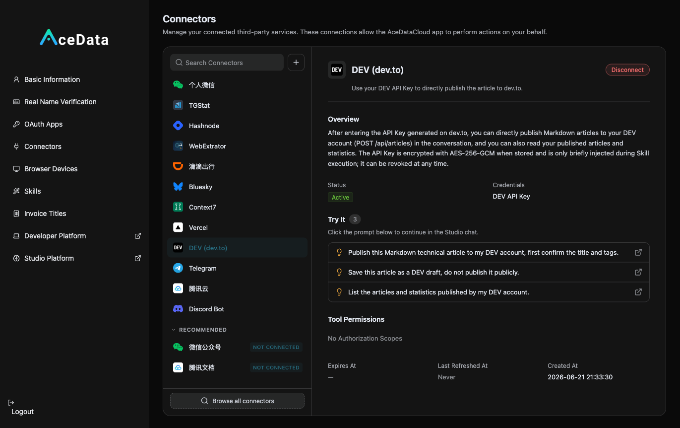
Task: Click NOT CONNECTED badge for 微信公众号
Action: click(276, 347)
